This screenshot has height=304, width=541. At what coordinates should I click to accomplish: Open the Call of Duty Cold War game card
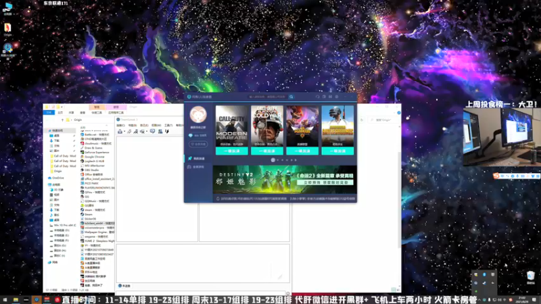(267, 126)
